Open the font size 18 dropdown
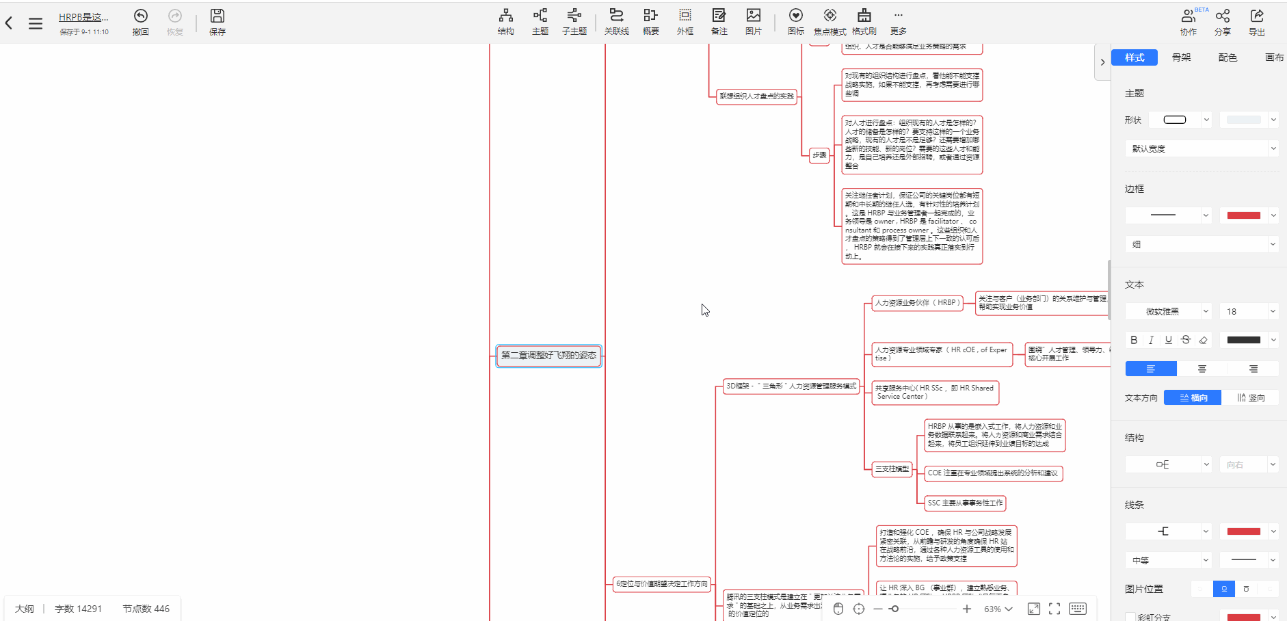 [1249, 311]
